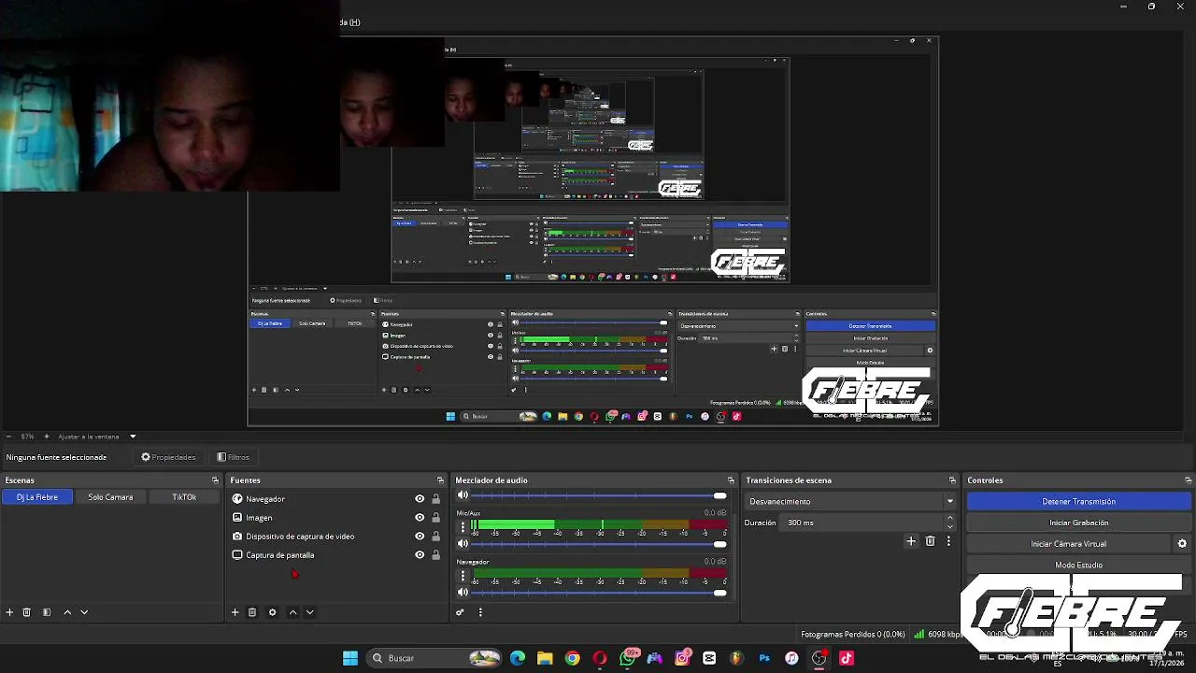Viewport: 1196px width, 673px height.
Task: Click Iniciar Grabación to start recording
Action: [1078, 523]
